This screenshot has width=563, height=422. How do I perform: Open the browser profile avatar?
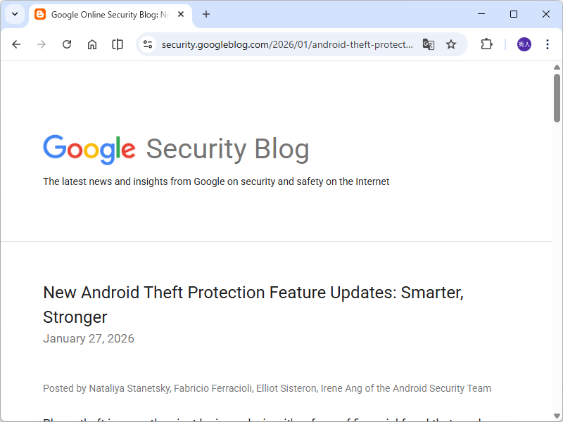pos(524,44)
